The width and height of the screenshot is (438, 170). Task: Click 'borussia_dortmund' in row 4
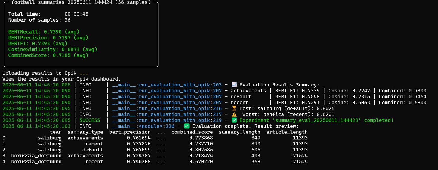click(x=36, y=161)
